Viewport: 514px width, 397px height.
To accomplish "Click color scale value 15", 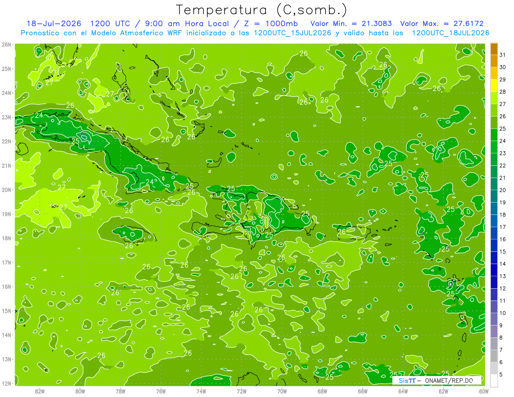I will coord(502,251).
